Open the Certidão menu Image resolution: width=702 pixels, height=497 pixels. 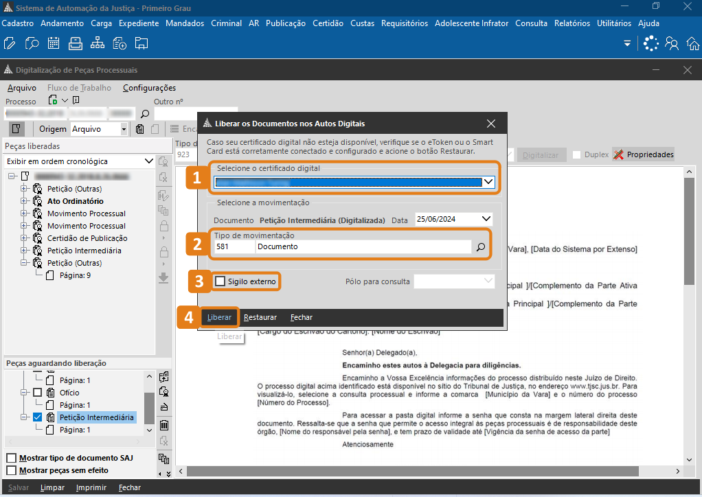[328, 23]
